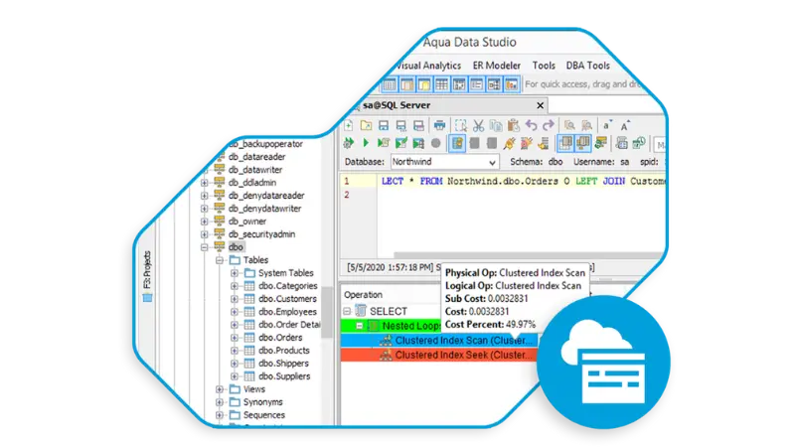This screenshot has height=447, width=795.
Task: Open the Database dropdown showing Northwind
Action: click(x=445, y=162)
